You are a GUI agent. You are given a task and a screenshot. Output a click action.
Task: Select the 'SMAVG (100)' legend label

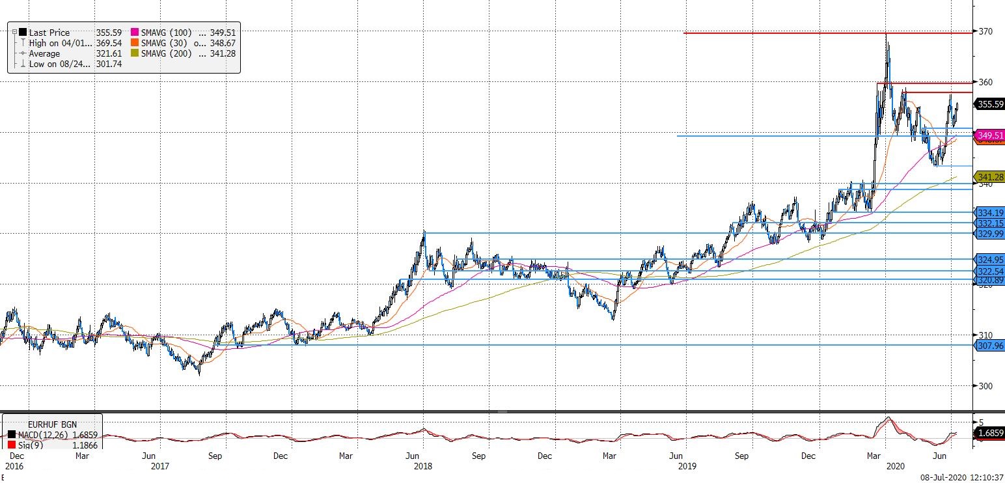[167, 33]
